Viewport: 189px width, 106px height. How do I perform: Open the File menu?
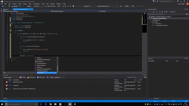coord(1,4)
